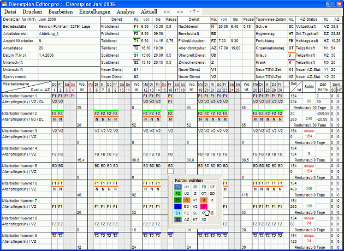Choose AZ in the Kürzel wählen popup
344x251 pixels.
[187, 219]
